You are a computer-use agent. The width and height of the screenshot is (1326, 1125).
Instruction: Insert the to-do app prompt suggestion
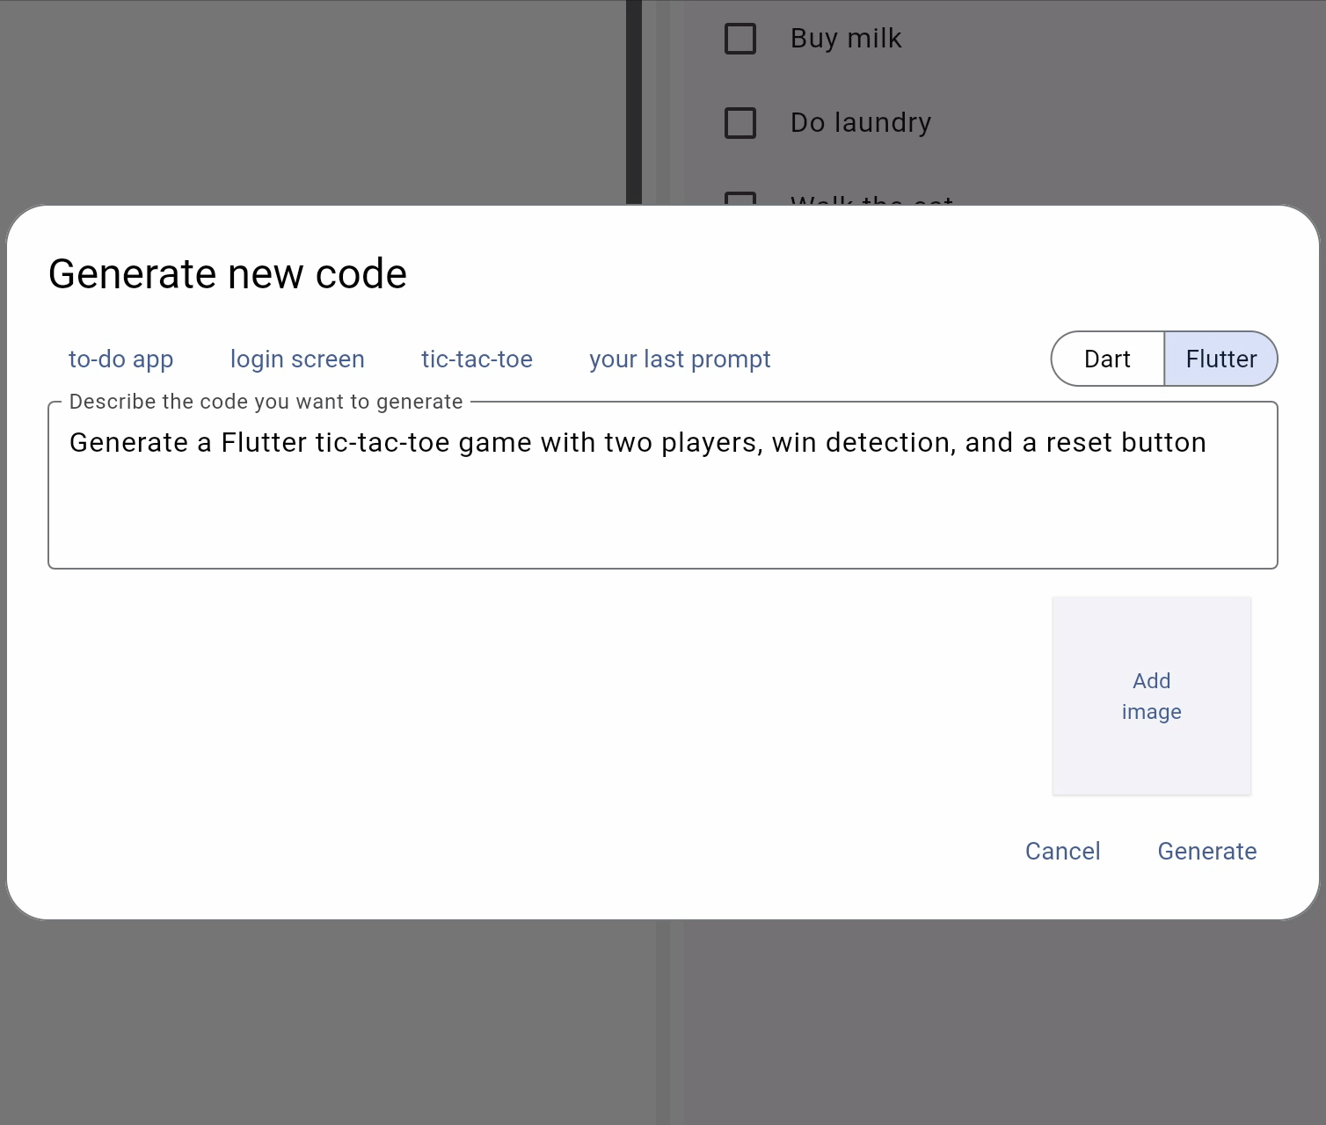121,359
